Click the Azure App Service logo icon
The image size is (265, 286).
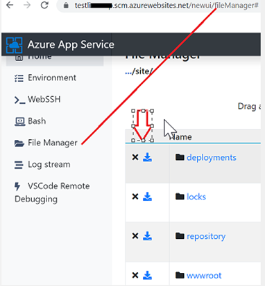tap(14, 45)
